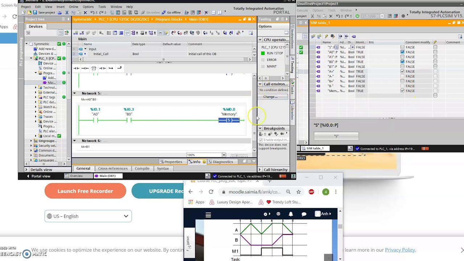Screen dimensions: 464x261
Task: Expand the PLC tags folder
Action: point(36,97)
